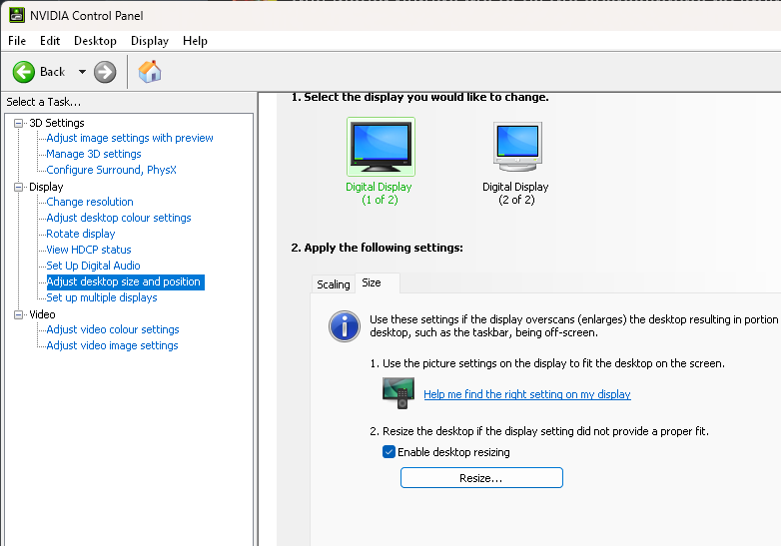Open Configure Surround, PhysX
The image size is (781, 546).
[x=111, y=170]
